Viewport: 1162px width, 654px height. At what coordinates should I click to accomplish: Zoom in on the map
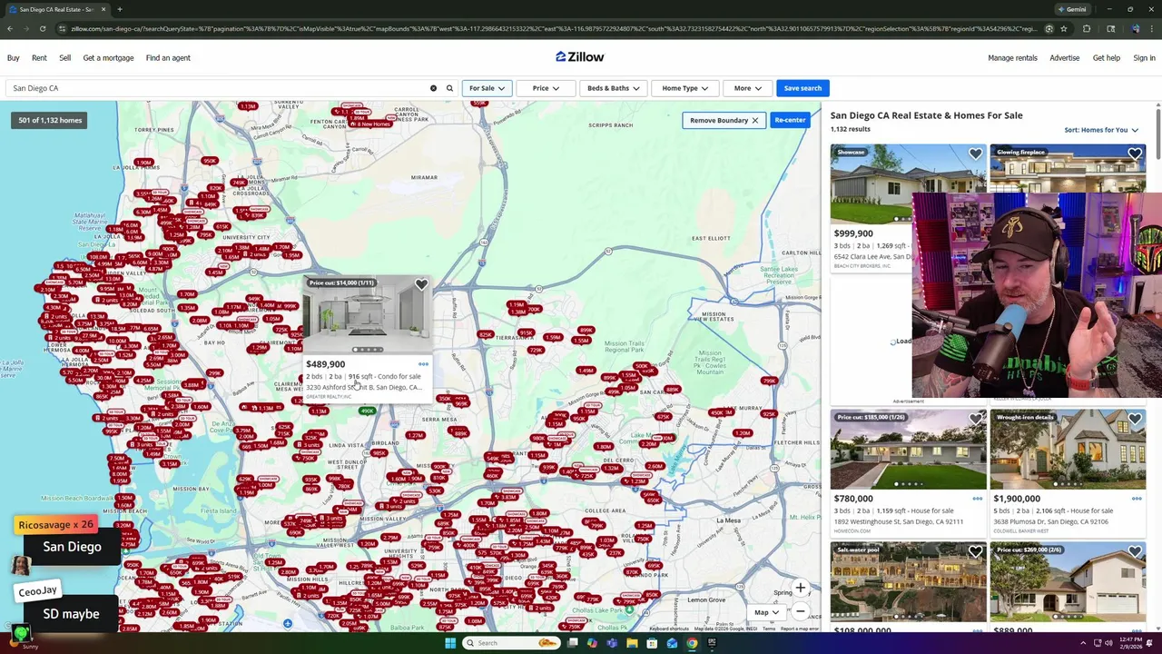click(800, 589)
